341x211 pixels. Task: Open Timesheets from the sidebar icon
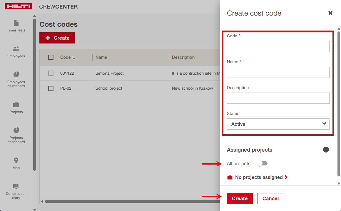tap(16, 23)
